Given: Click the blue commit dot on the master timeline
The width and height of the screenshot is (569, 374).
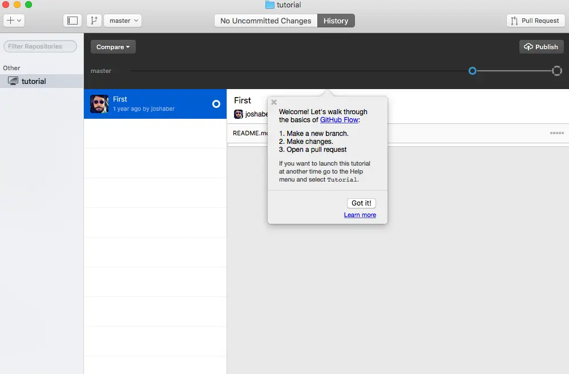Looking at the screenshot, I should (x=472, y=71).
